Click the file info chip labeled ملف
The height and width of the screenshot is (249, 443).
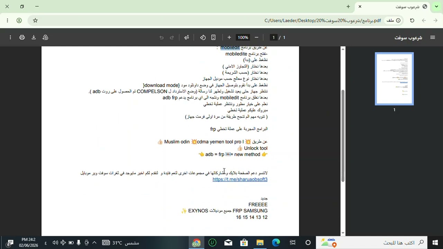394,20
